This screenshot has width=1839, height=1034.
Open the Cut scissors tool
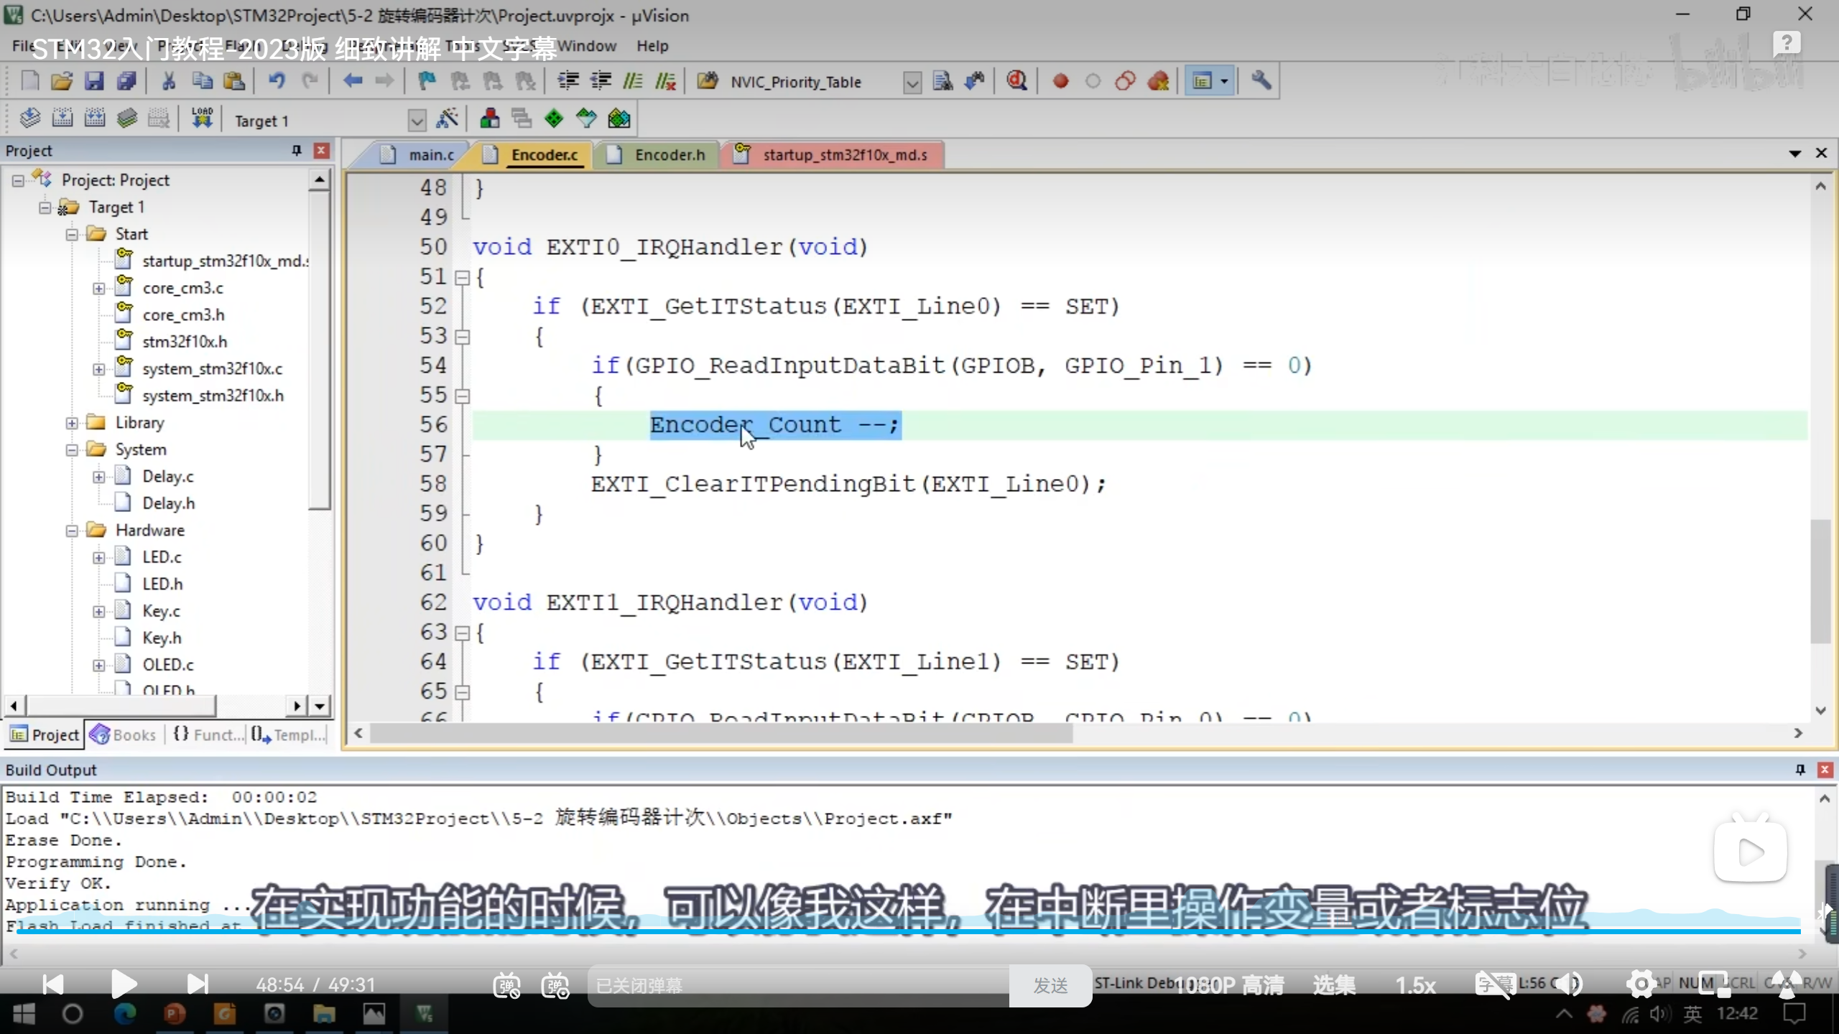tap(169, 81)
